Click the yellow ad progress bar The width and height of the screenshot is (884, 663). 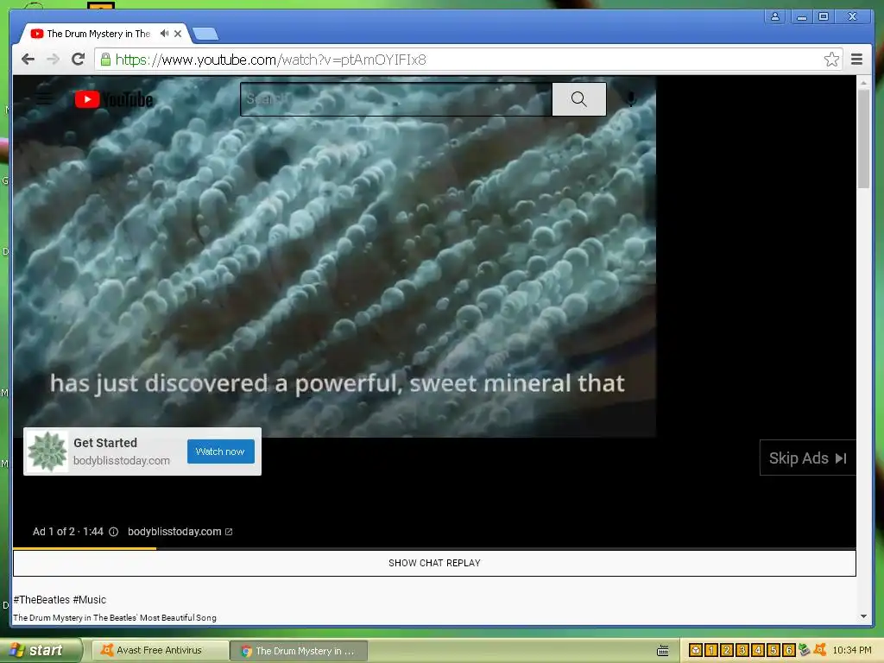pos(85,548)
